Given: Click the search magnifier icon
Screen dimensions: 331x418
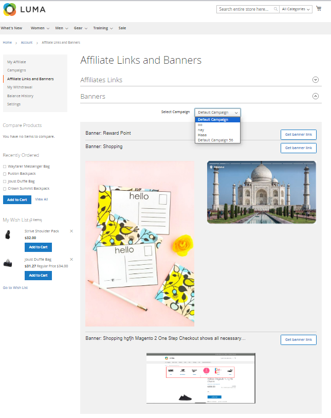Looking at the screenshot, I should pyautogui.click(x=275, y=9).
